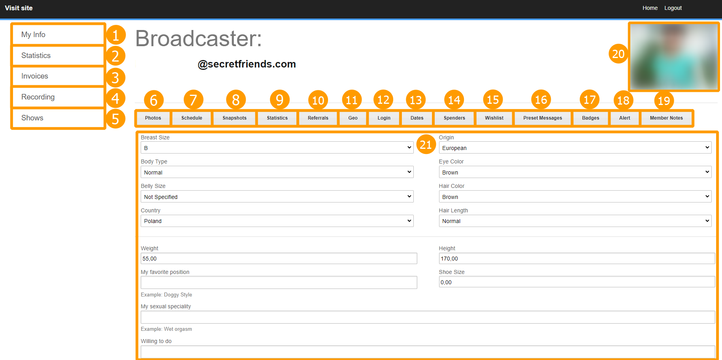Expand the Breast Size dropdown
The height and width of the screenshot is (360, 722).
coord(277,148)
